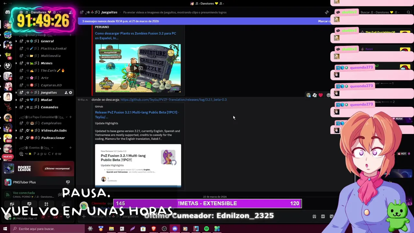Open Jueguitos channel settings gear
This screenshot has width=414, height=233.
71,93
